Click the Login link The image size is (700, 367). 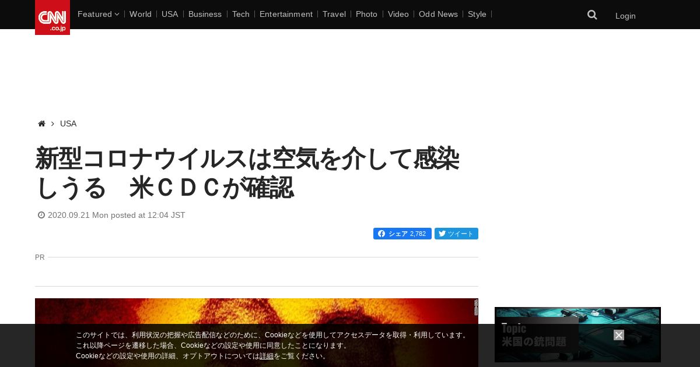point(625,16)
